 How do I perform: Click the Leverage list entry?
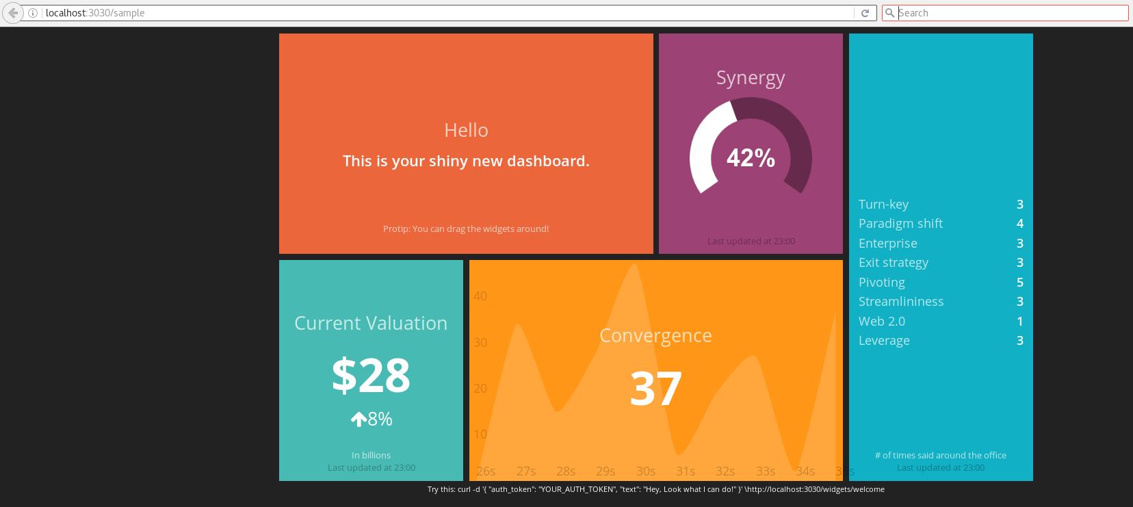941,341
